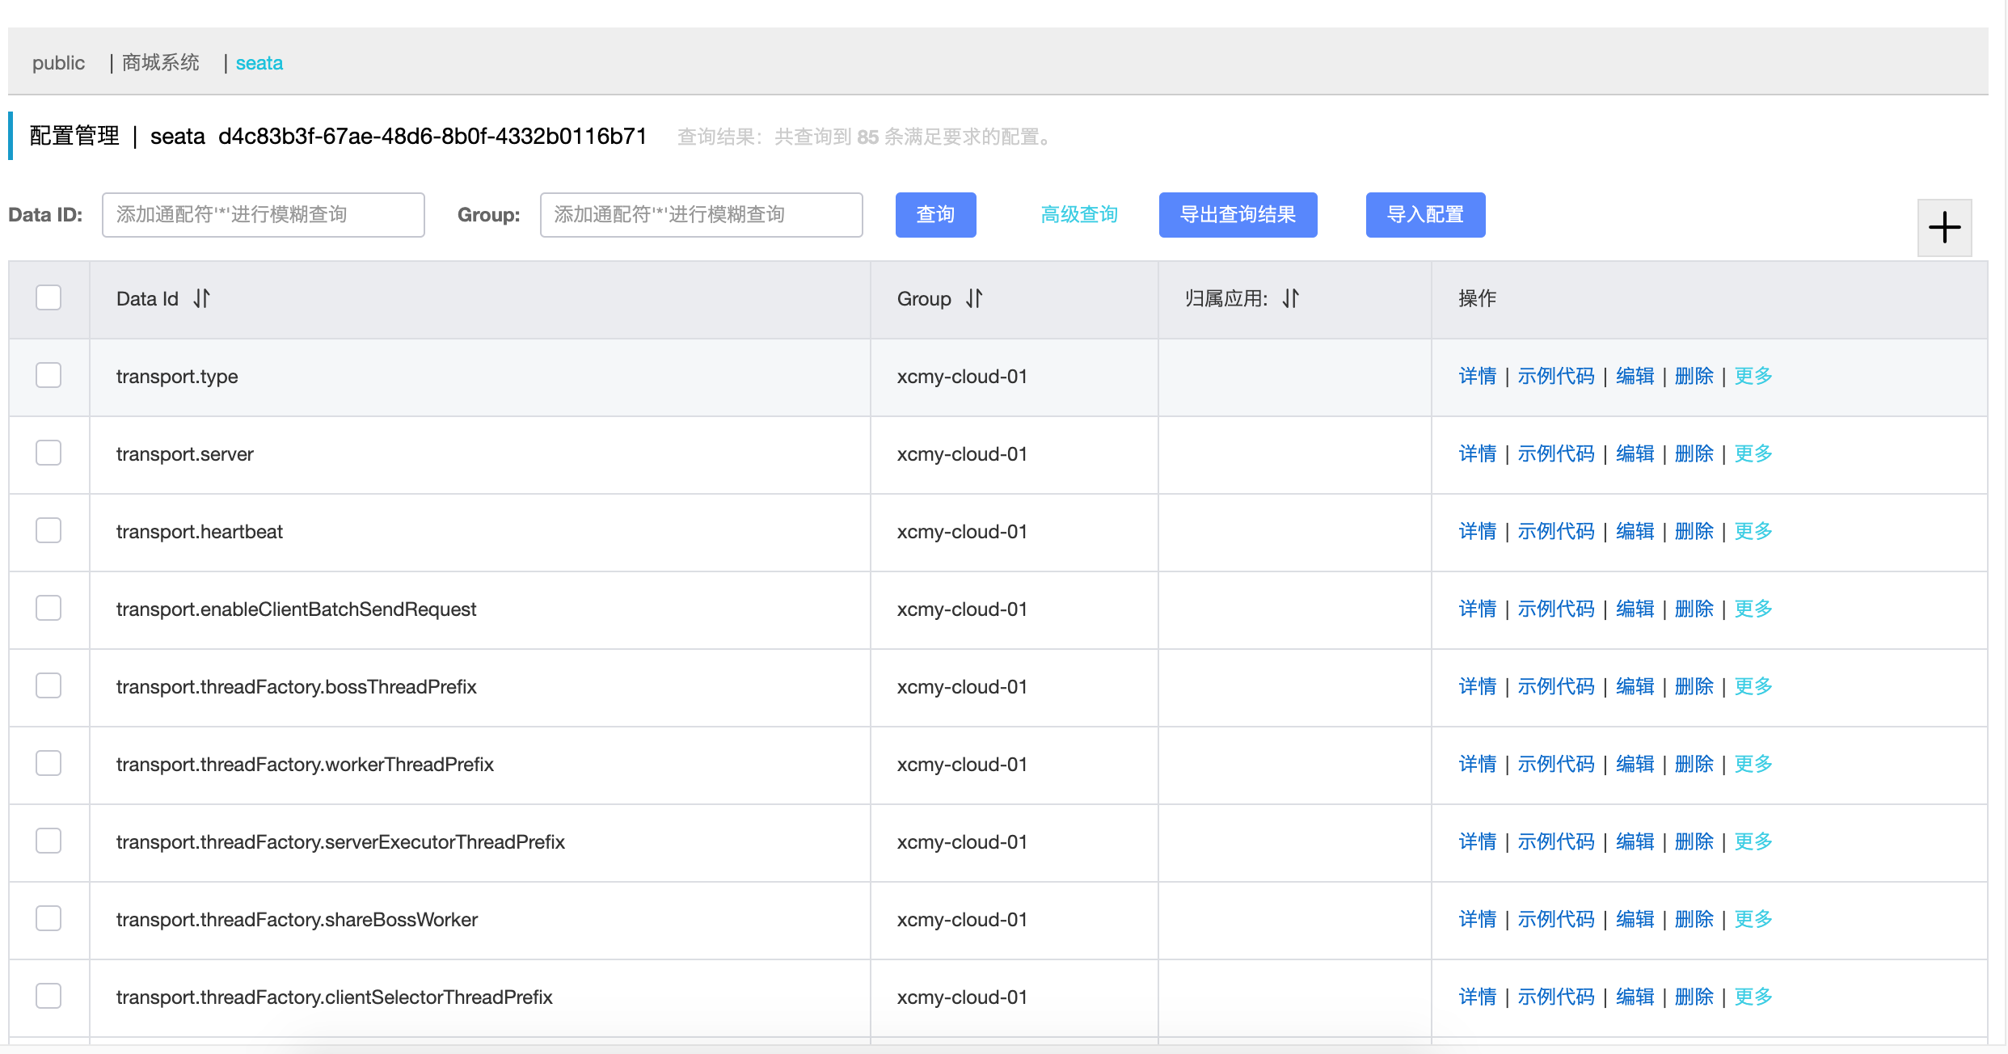Expand 更多 menu for transport.server row
The height and width of the screenshot is (1054, 2008).
pyautogui.click(x=1753, y=453)
